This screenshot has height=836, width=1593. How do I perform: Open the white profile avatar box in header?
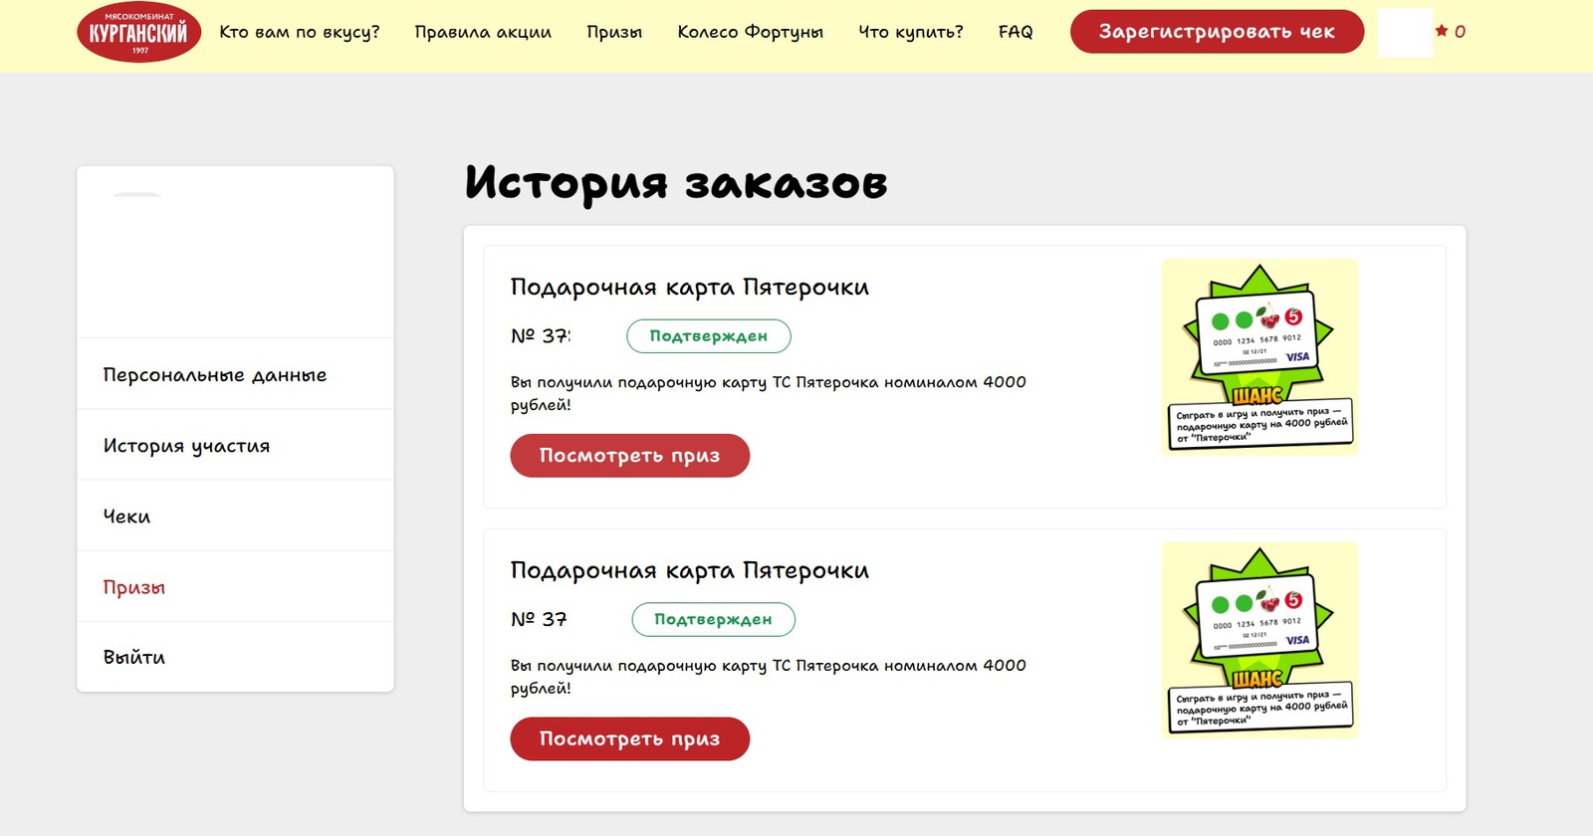(1404, 32)
